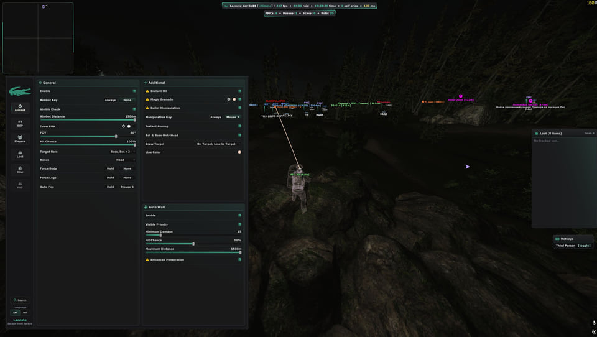This screenshot has width=597, height=337.
Task: Toggle Bot & Boss Only Head checkbox
Action: click(x=239, y=135)
